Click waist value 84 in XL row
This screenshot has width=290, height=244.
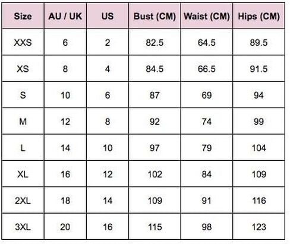(x=207, y=174)
